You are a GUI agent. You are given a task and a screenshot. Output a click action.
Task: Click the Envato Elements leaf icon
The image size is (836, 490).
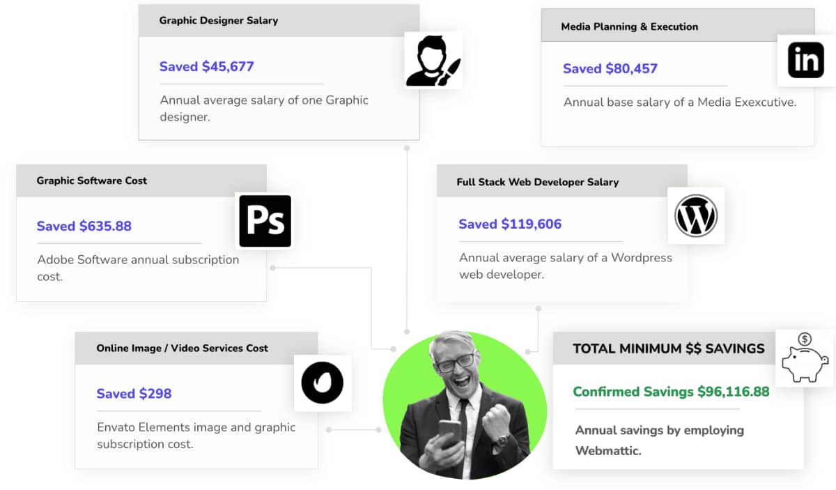click(x=322, y=383)
